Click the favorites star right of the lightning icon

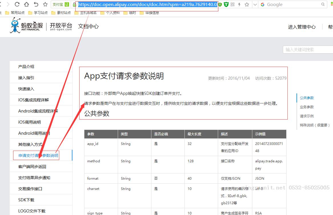tap(247, 5)
